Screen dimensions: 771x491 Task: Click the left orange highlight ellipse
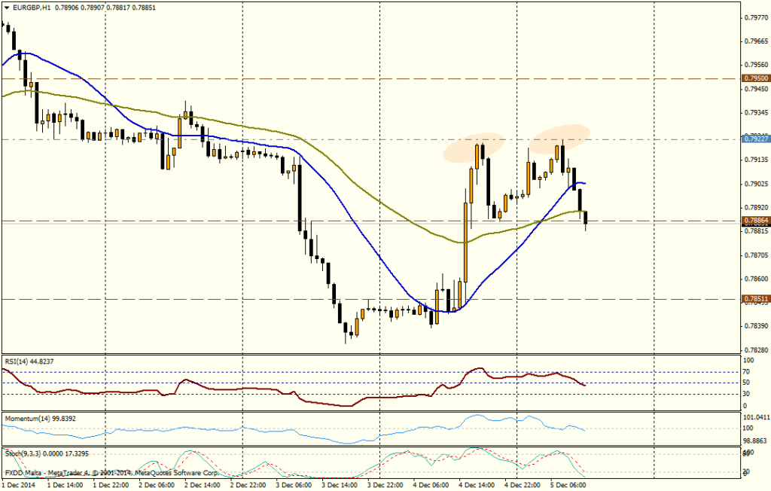pos(472,147)
